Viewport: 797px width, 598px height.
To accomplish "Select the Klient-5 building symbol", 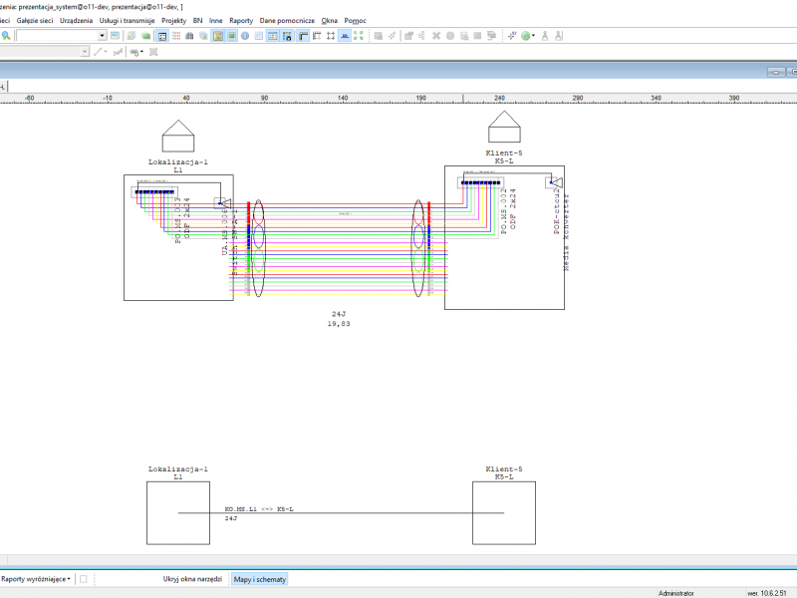I will click(504, 127).
